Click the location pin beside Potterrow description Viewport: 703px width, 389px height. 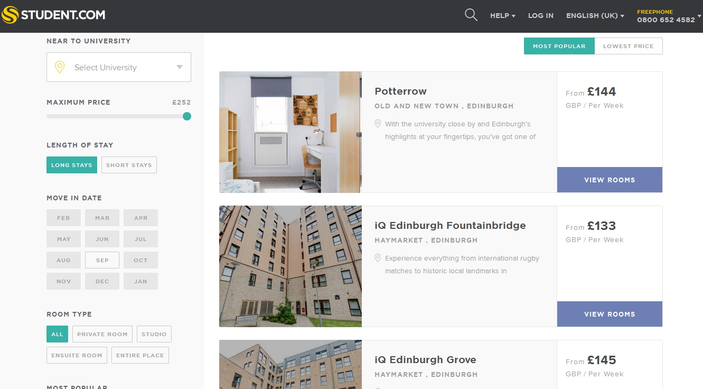(378, 124)
